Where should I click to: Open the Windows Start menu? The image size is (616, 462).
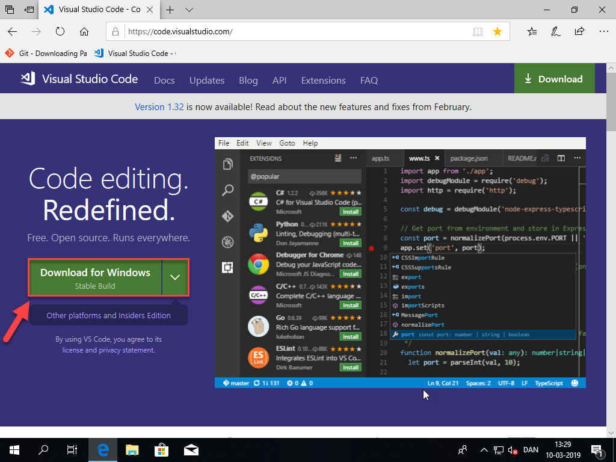coord(14,450)
